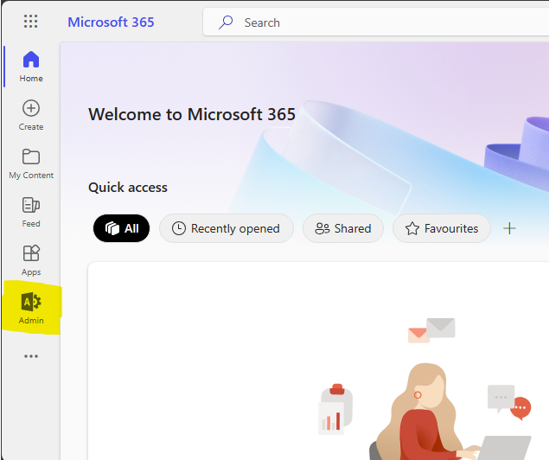Open Create from the left rail
This screenshot has height=460, width=549.
tap(31, 114)
